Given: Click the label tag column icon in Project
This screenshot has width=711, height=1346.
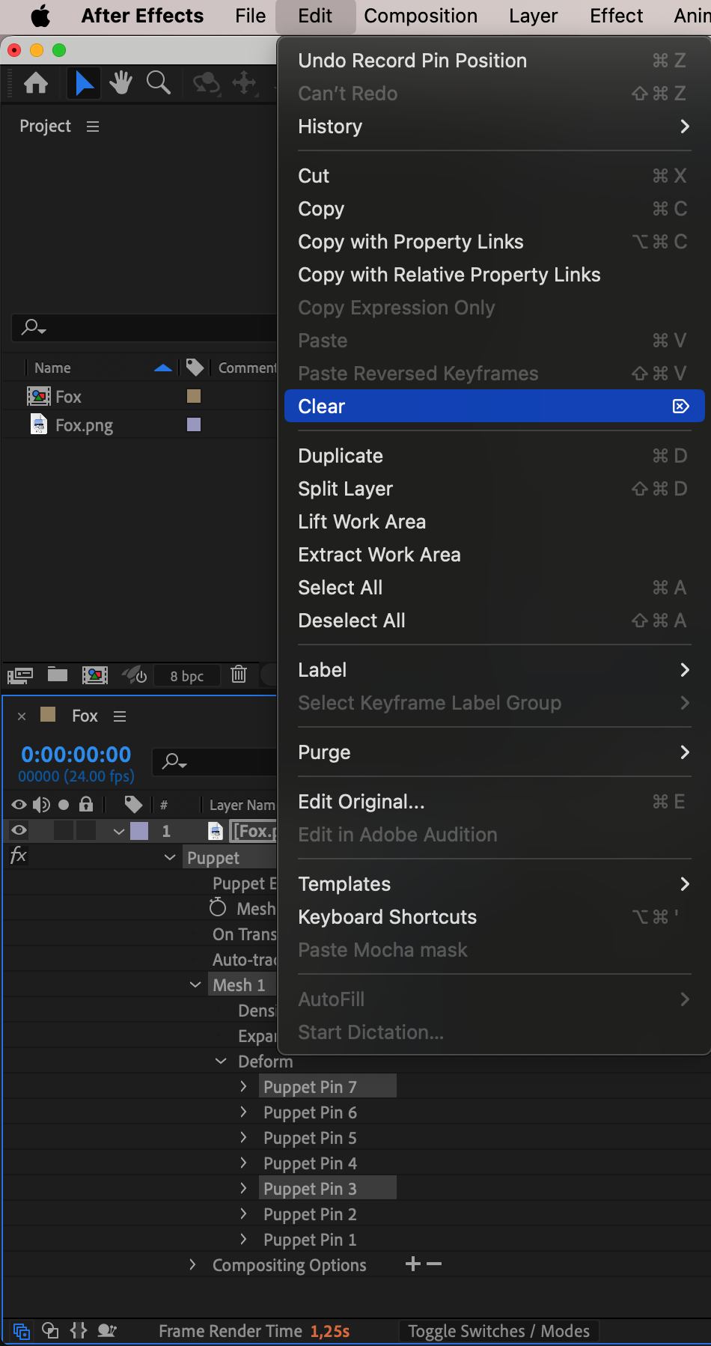Looking at the screenshot, I should pos(195,367).
